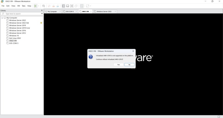Click the Send Ctrl+Alt+Del toolbar icon

pyautogui.click(x=44, y=6)
